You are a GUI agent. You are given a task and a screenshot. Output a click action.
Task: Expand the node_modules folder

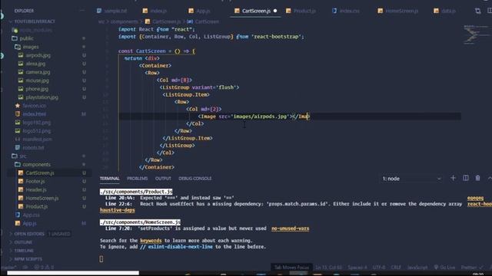click(x=36, y=30)
